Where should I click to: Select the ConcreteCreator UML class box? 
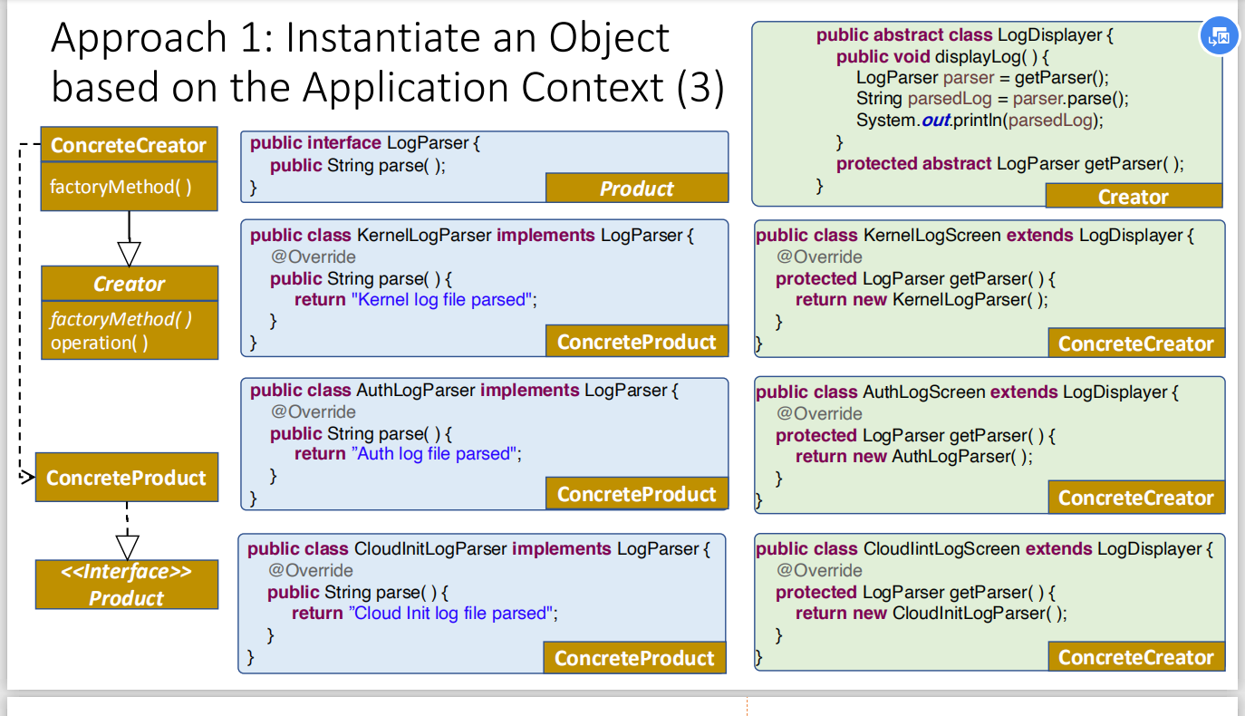pos(130,169)
